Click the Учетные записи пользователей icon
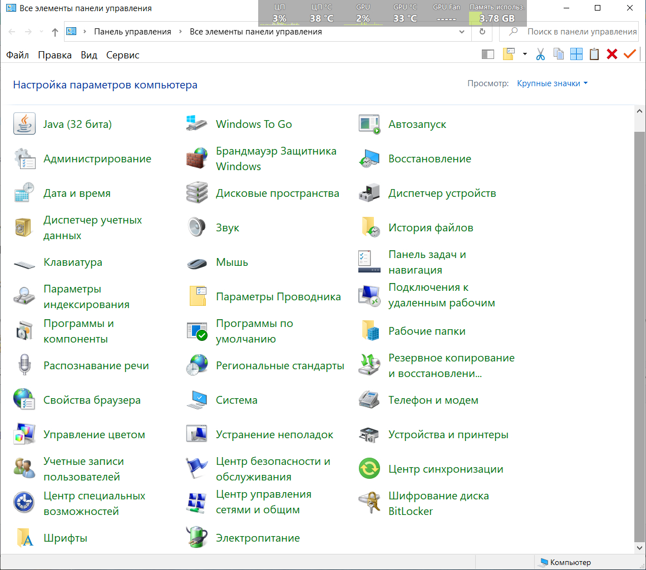 tap(24, 469)
